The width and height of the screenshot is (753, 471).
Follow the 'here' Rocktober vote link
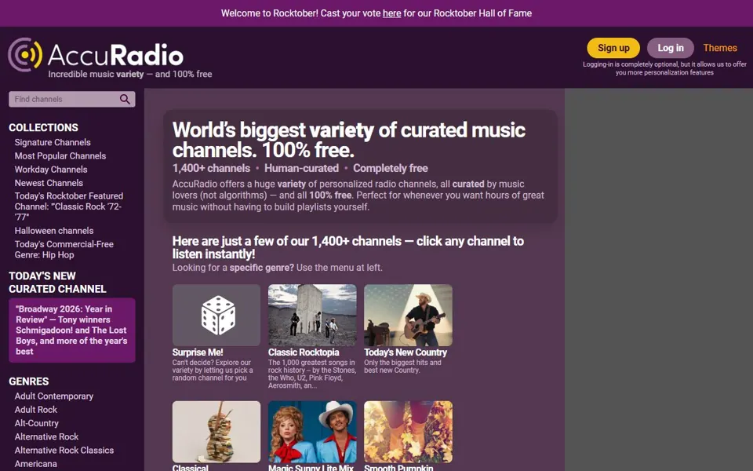(391, 13)
